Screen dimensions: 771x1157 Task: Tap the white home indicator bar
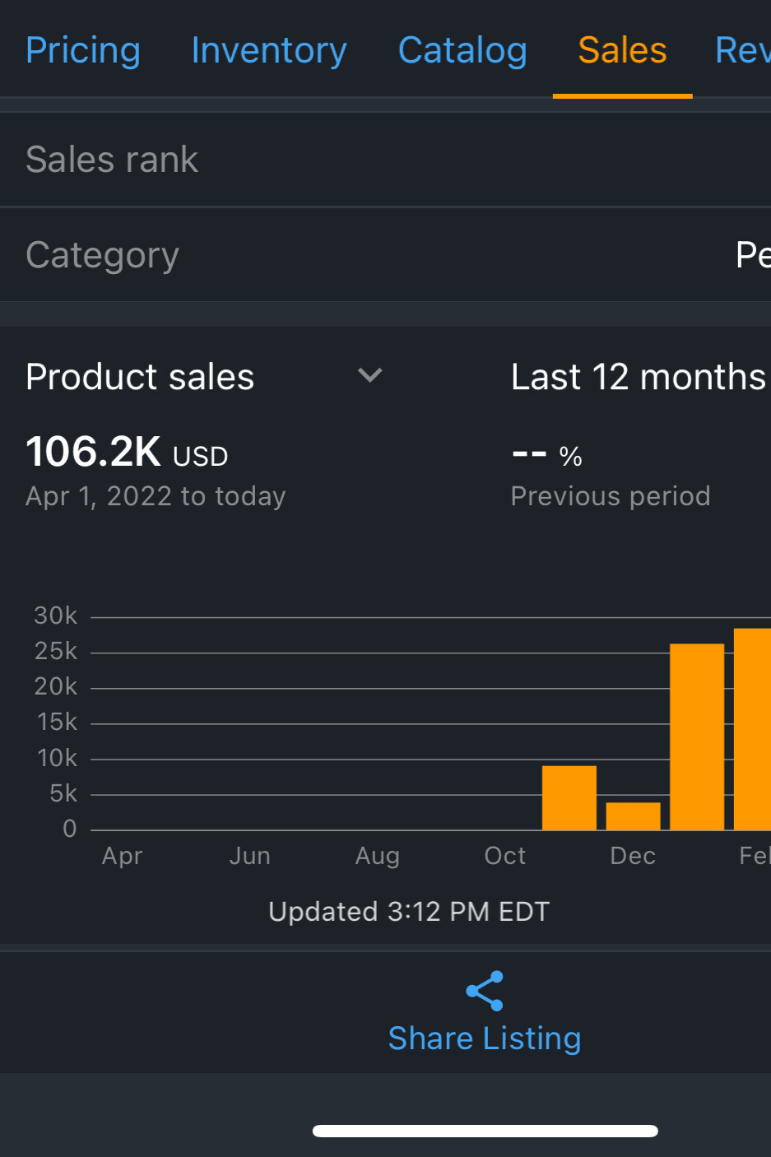tap(485, 1131)
